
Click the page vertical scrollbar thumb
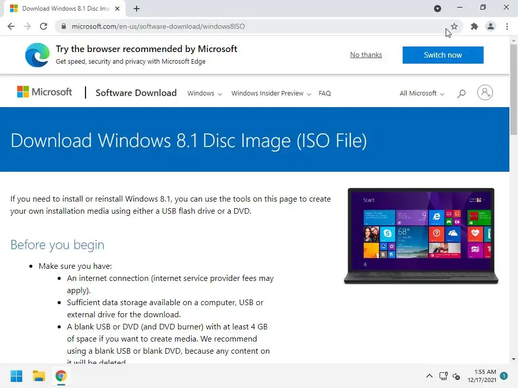pyautogui.click(x=513, y=89)
